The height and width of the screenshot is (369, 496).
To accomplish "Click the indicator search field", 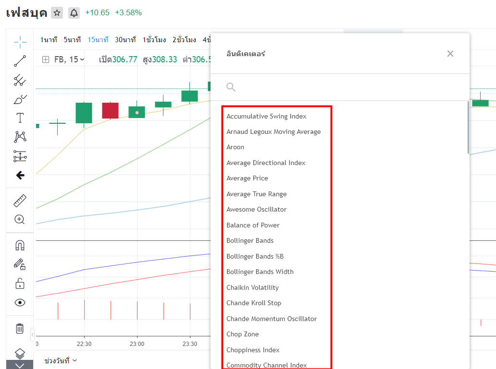I will 312,87.
